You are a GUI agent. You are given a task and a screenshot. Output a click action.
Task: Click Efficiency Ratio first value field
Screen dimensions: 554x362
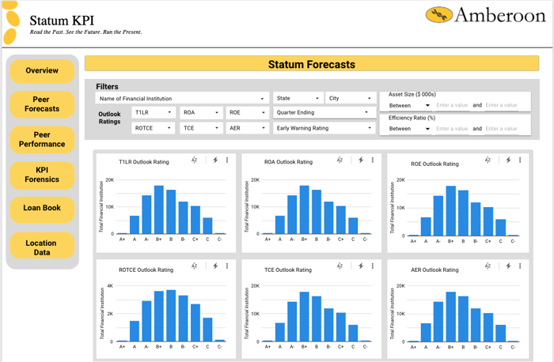point(452,128)
